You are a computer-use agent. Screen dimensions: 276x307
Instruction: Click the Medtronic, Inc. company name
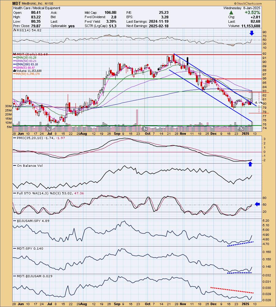click(x=33, y=3)
